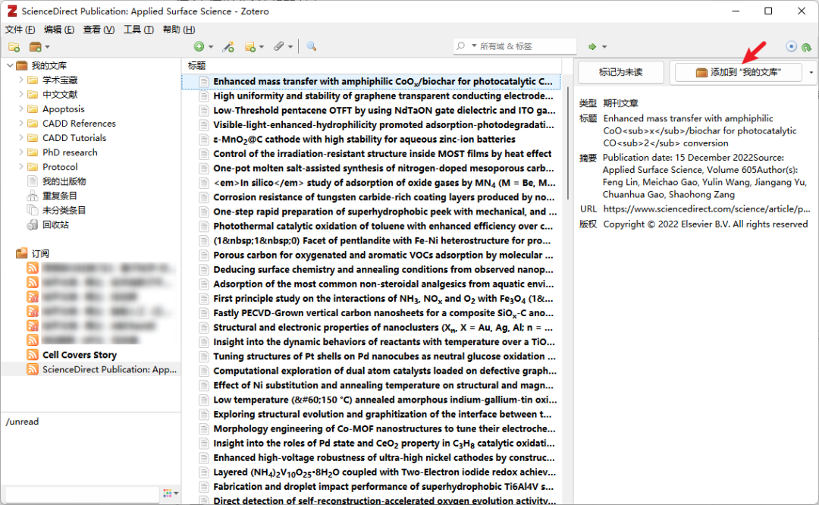Click document icon of 'Visible-light-enhanced-hydrophilicity' item
The image size is (819, 505).
204,125
